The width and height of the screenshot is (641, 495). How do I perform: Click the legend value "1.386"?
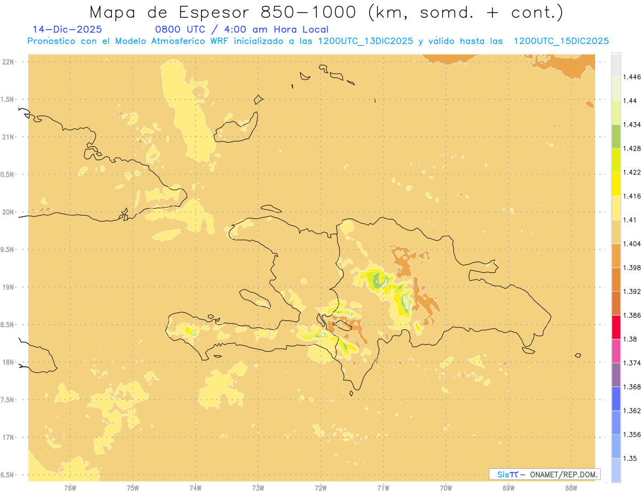pyautogui.click(x=632, y=316)
